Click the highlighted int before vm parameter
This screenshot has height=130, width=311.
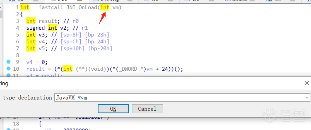pyautogui.click(x=105, y=8)
